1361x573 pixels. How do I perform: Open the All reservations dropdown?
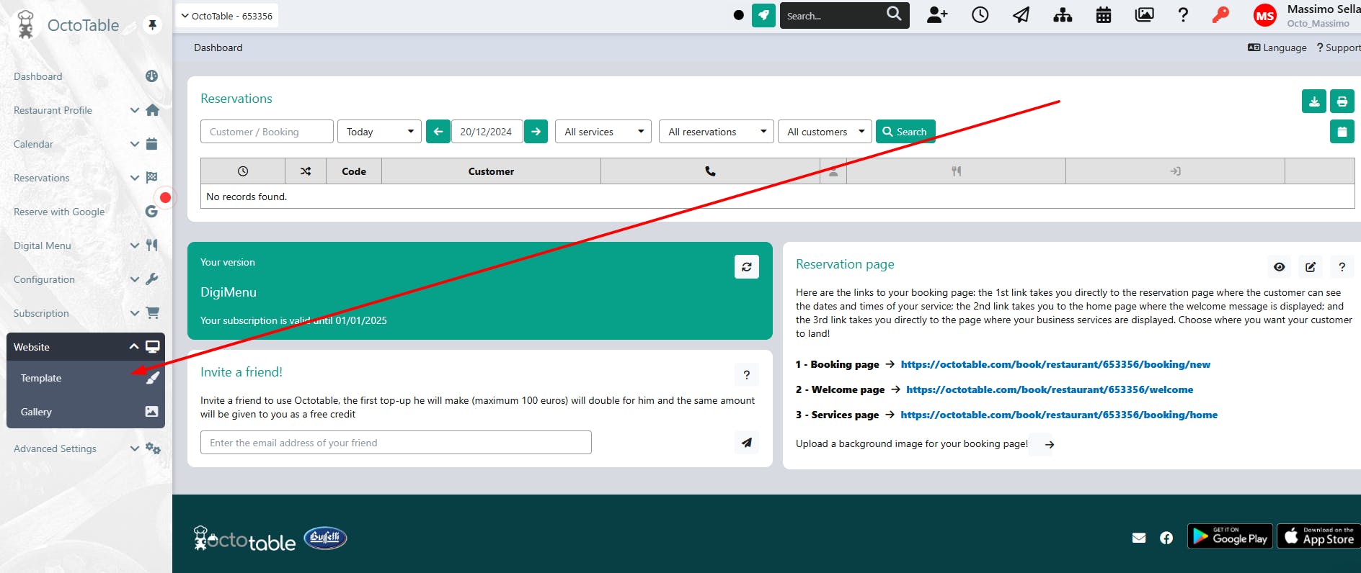717,132
